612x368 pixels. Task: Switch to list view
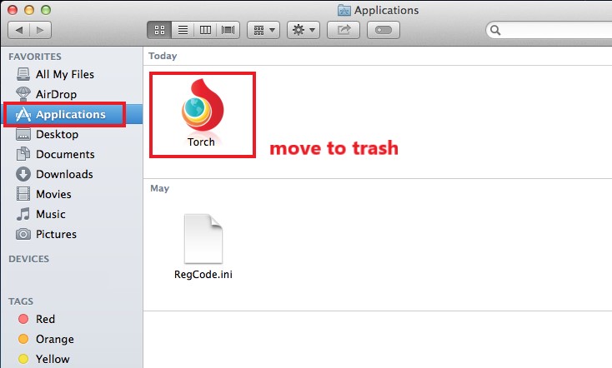click(183, 30)
